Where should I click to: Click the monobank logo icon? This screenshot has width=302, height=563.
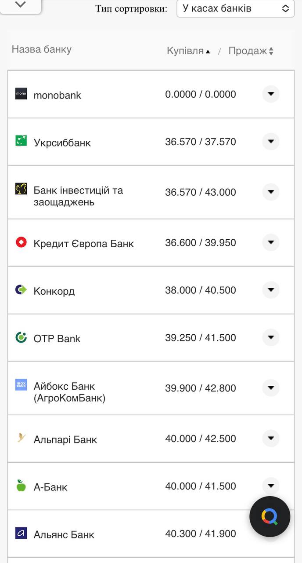click(x=21, y=94)
